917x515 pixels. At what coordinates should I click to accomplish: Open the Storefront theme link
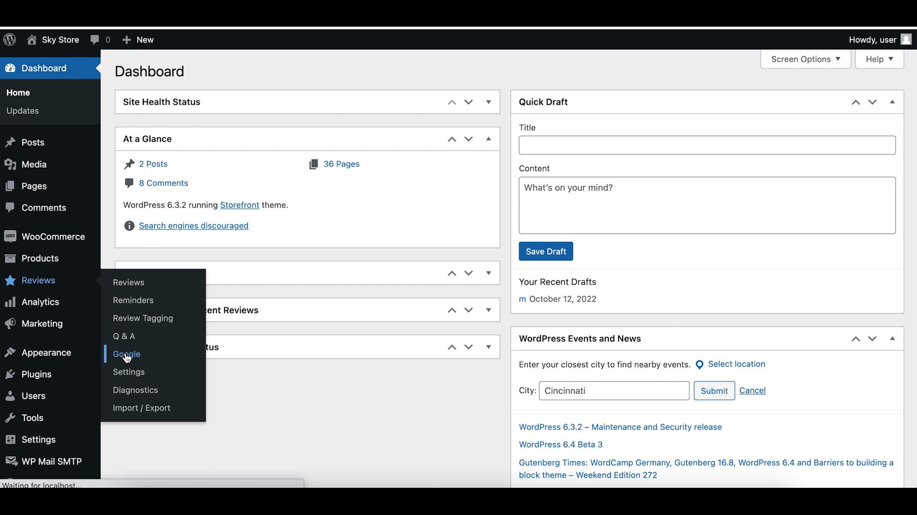(240, 205)
